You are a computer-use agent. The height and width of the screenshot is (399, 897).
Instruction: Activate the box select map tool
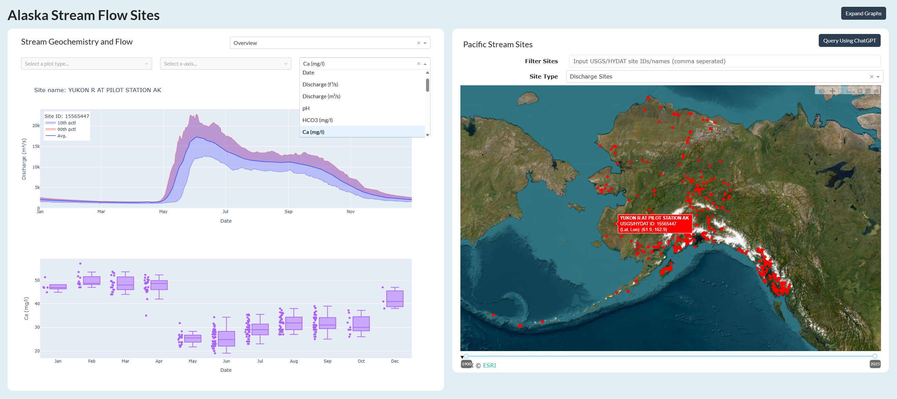coord(841,91)
